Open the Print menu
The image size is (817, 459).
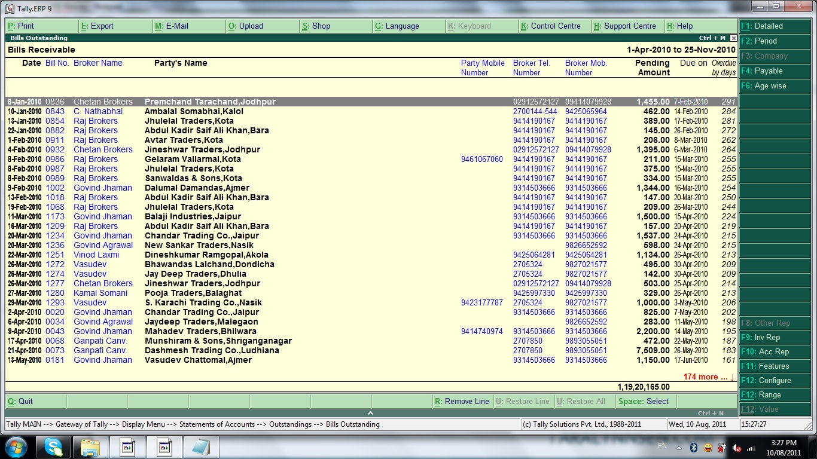42,26
